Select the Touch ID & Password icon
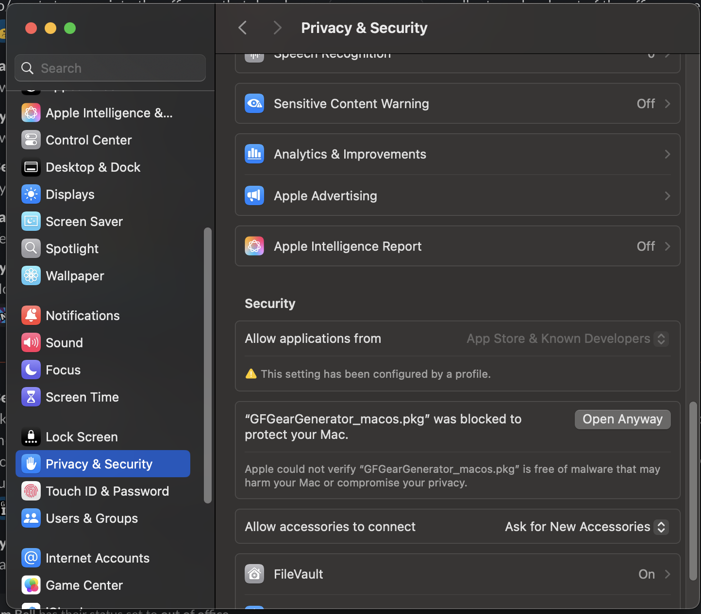The width and height of the screenshot is (701, 614). [x=31, y=491]
